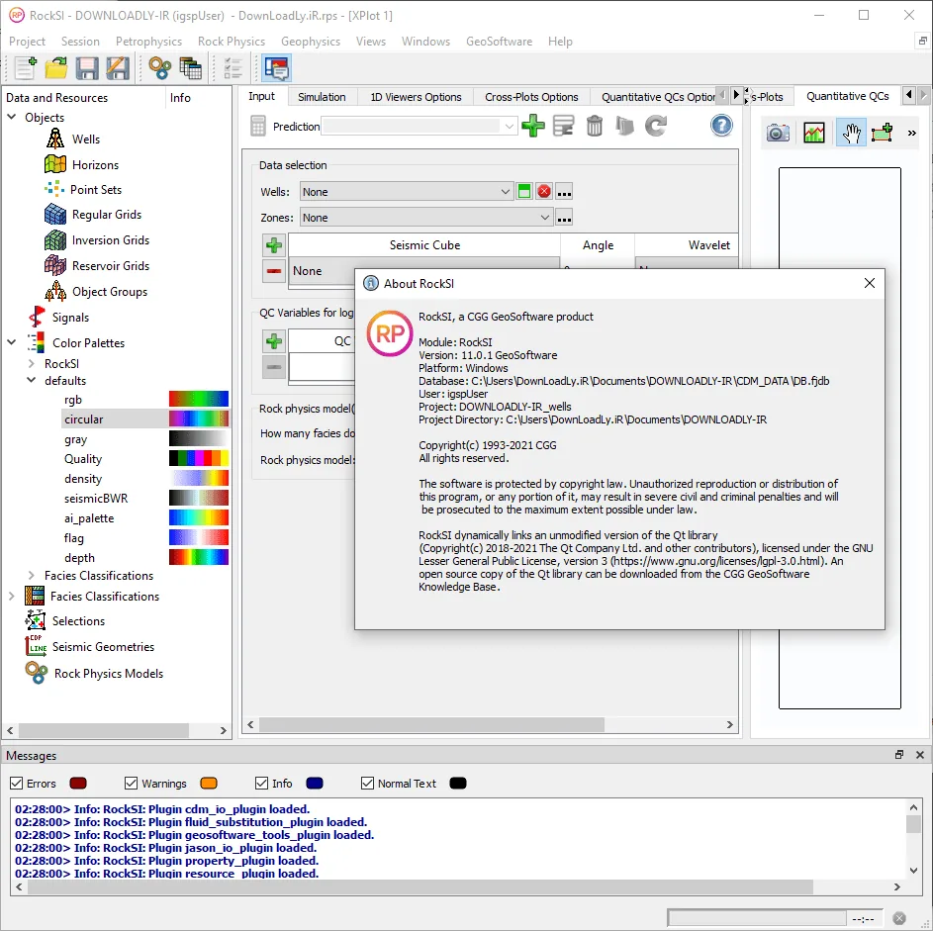The image size is (933, 931).
Task: Switch to Cross-Plots Options tab
Action: click(x=531, y=97)
